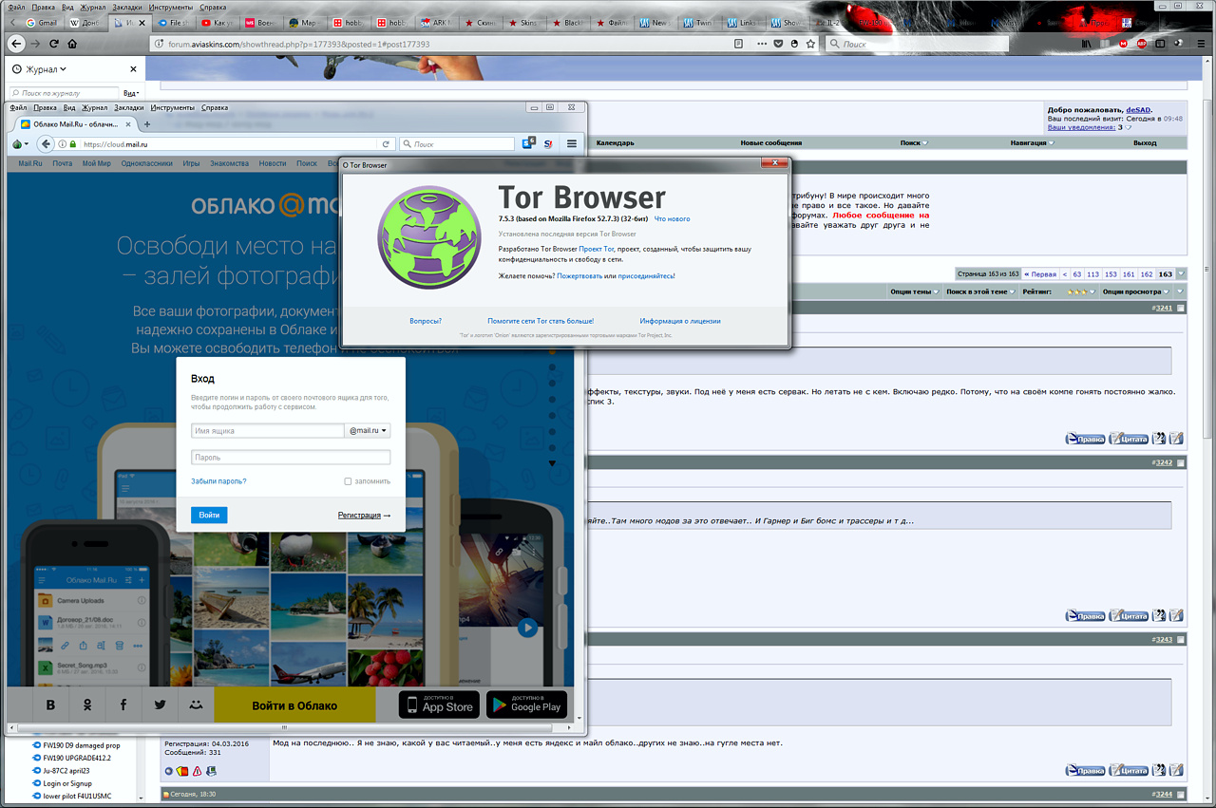Reload cloud.mail.ru in the Tor window
The width and height of the screenshot is (1216, 808).
pos(386,144)
